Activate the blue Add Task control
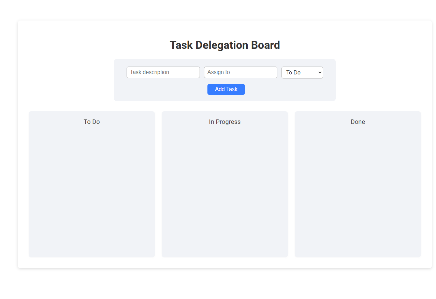The width and height of the screenshot is (436, 299). 226,89
